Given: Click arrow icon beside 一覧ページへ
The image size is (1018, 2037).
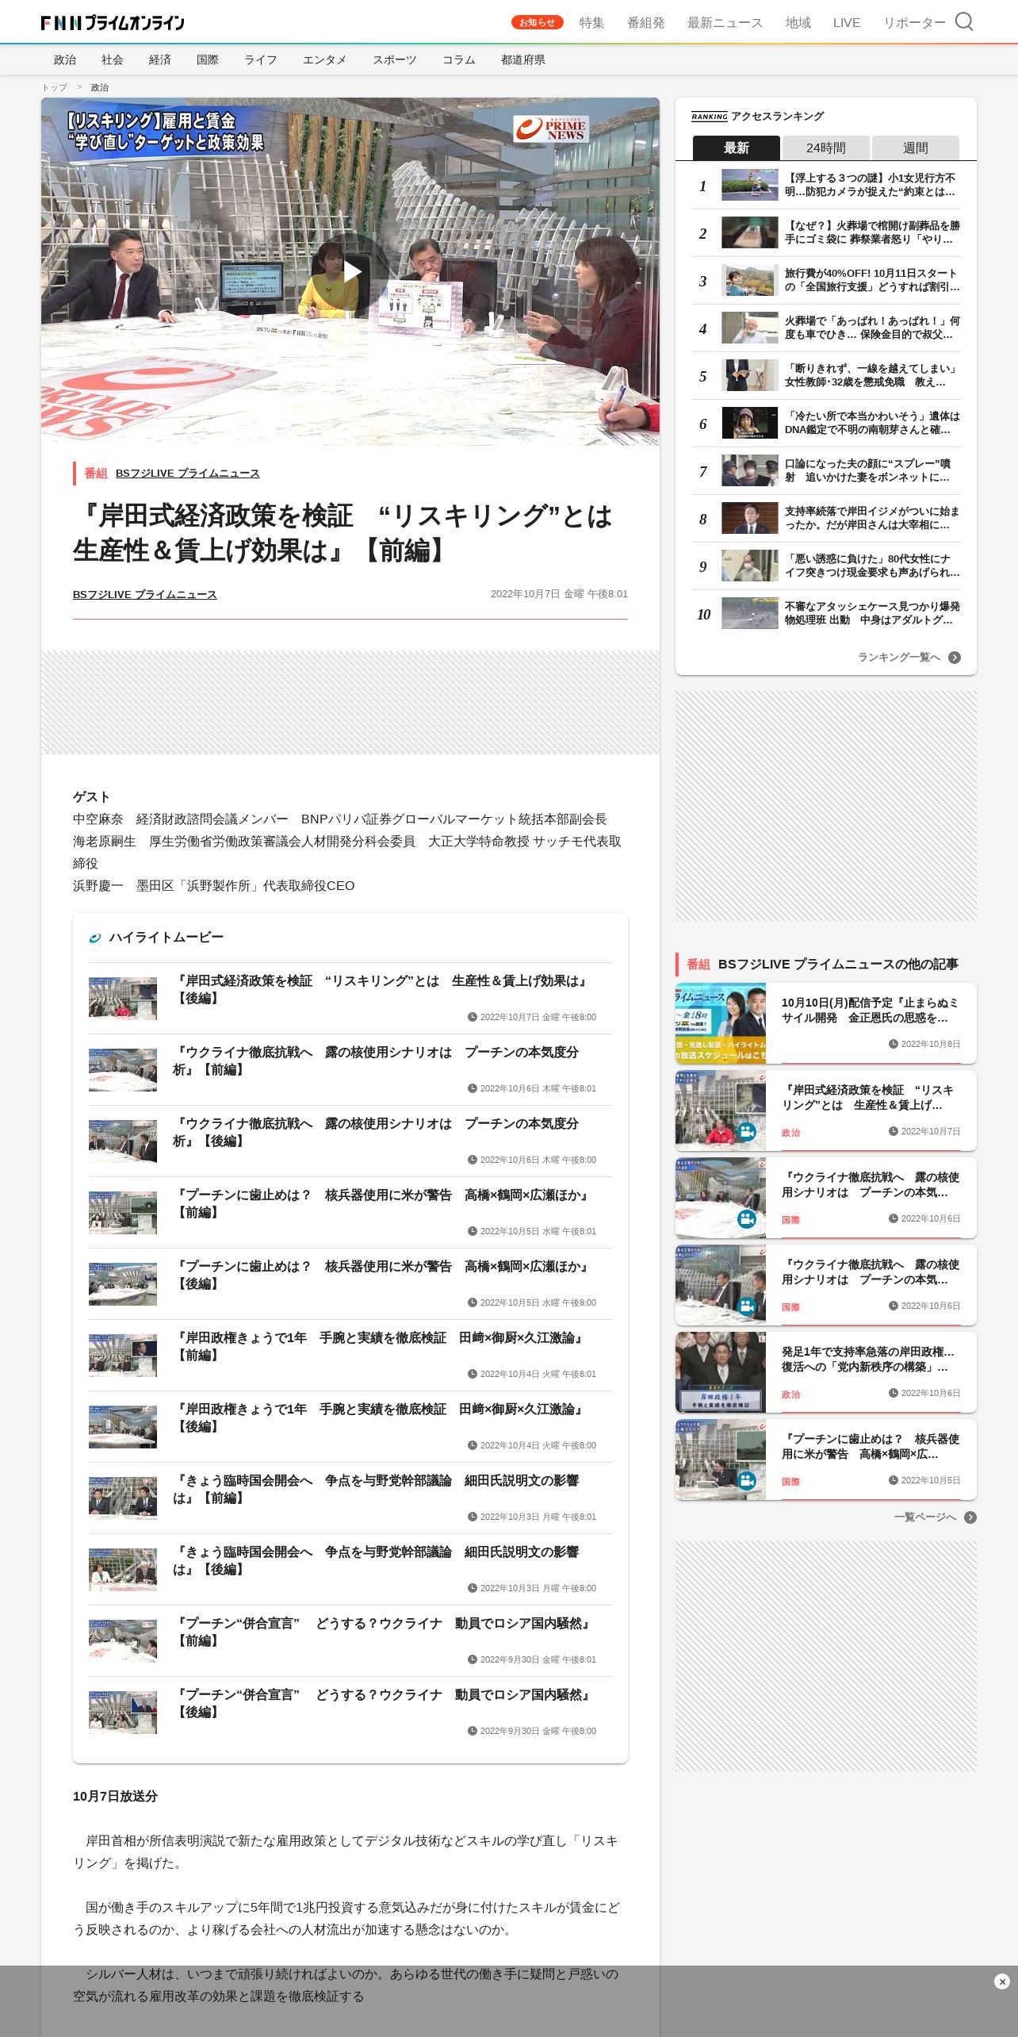Looking at the screenshot, I should (970, 1517).
